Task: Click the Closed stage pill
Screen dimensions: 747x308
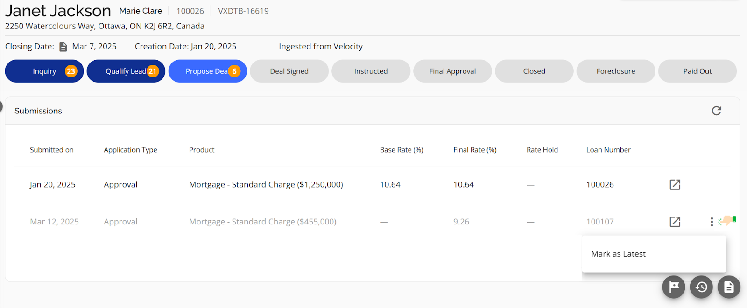Action: [534, 71]
